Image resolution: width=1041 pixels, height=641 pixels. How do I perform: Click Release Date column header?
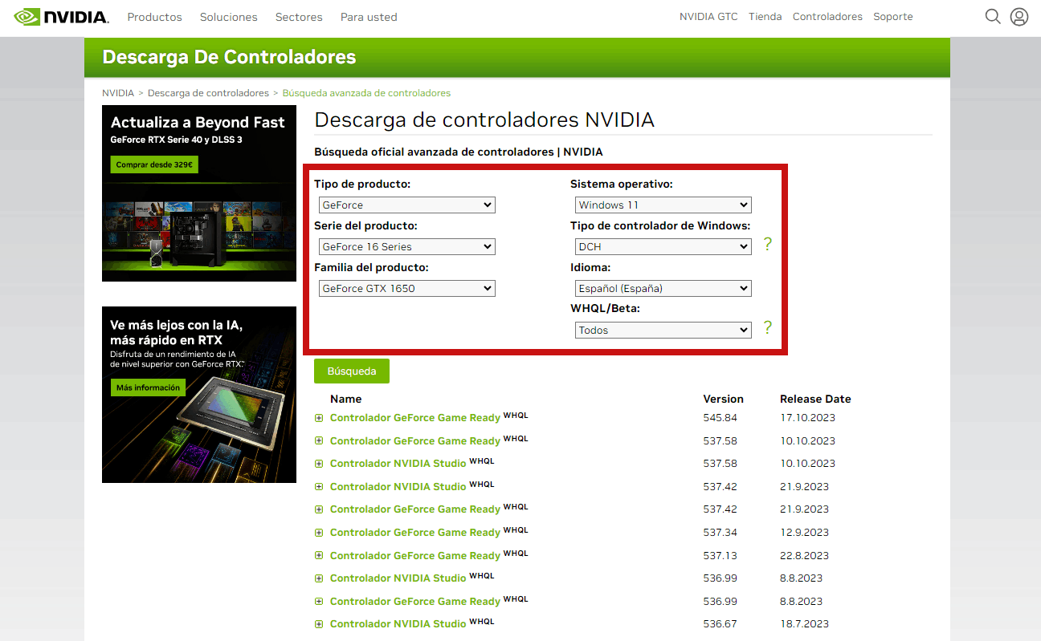(815, 399)
